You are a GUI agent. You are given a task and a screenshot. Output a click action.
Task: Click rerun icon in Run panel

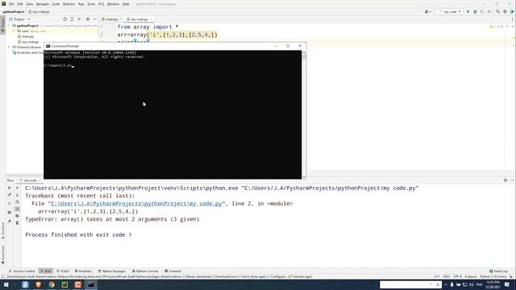coord(9,188)
